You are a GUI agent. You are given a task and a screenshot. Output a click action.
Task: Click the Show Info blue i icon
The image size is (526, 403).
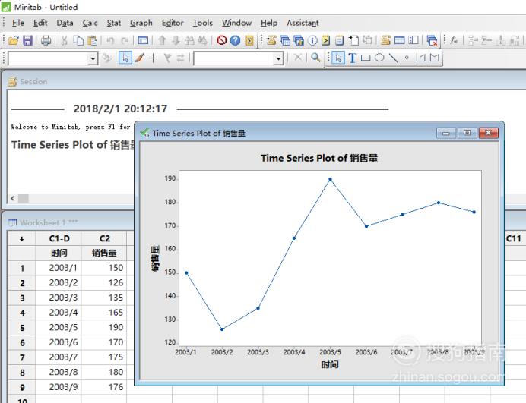click(x=312, y=40)
